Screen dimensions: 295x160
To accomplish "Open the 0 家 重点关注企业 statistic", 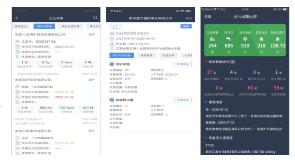I will [257, 75].
